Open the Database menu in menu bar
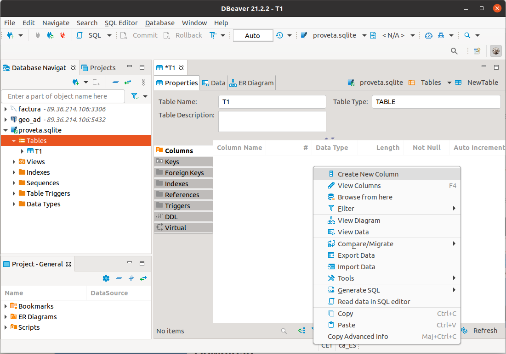Screen dimensions: 506x354 point(159,22)
